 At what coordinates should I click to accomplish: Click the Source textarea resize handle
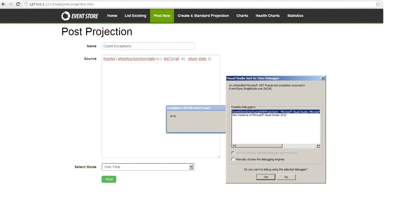click(x=219, y=157)
